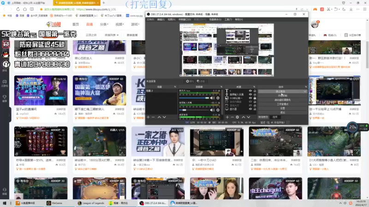Switch to League of Legends in taskbar
This screenshot has height=207, width=369.
point(91,203)
